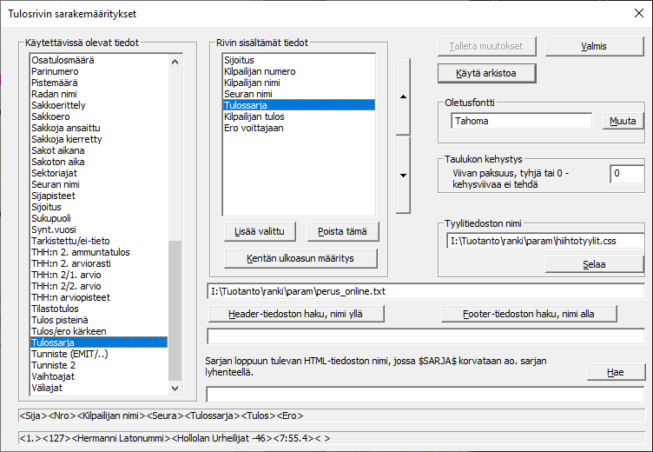Click Footer-tiedoston haku button

point(528,313)
